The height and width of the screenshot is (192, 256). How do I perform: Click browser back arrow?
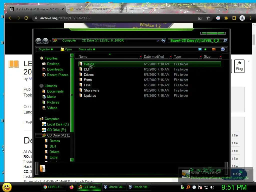[10, 18]
